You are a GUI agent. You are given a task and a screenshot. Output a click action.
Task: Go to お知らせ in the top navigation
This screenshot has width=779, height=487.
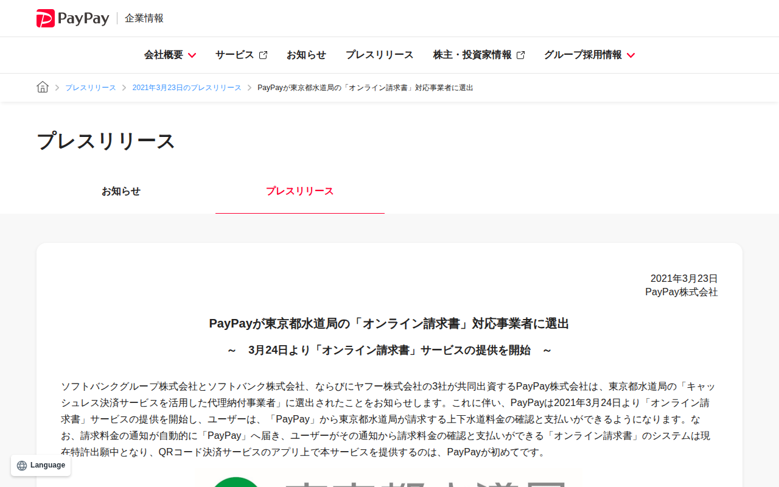306,55
